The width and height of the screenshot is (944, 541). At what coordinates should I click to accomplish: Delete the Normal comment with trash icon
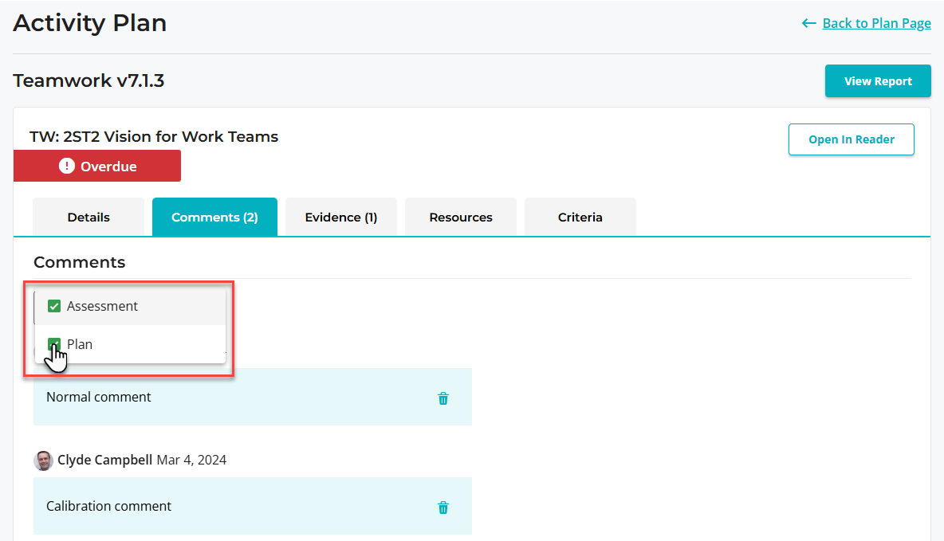coord(443,398)
